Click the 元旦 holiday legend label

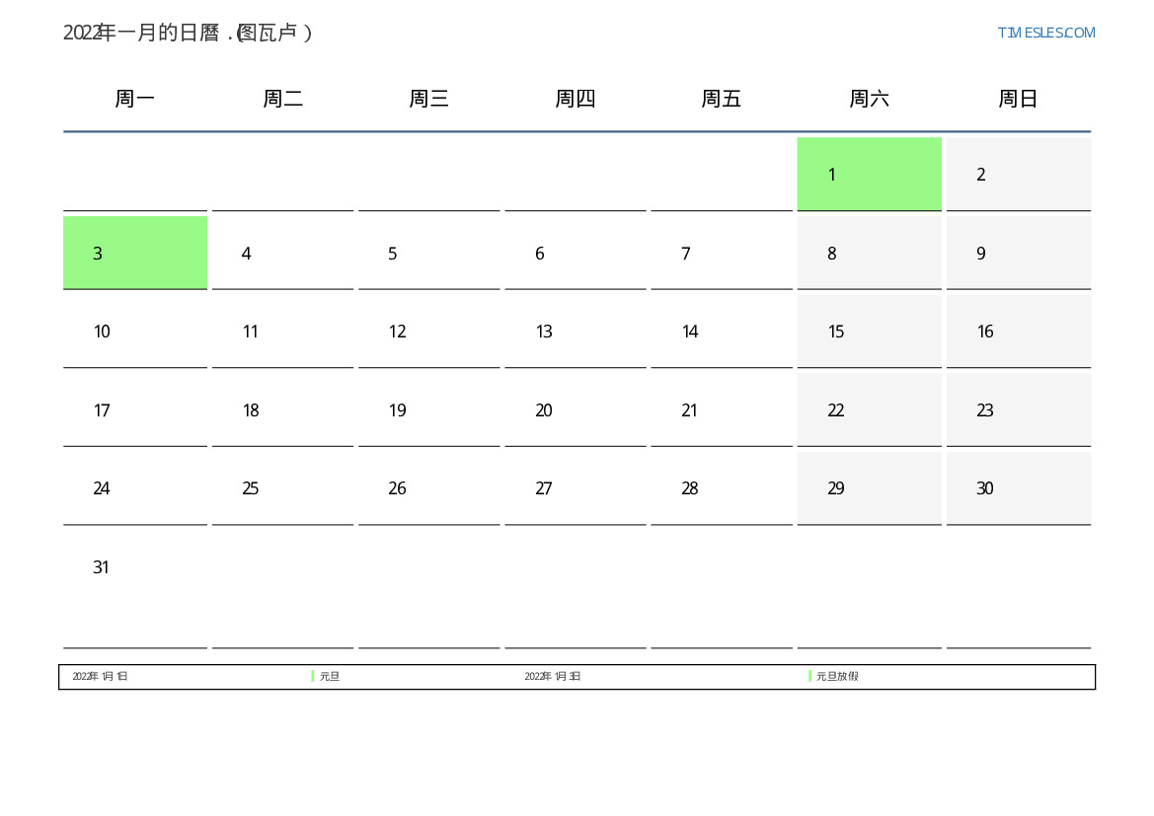click(330, 677)
